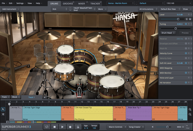This screenshot has width=193, height=131.
Task: Open the Velocity Curve menu icon
Action: [x=189, y=53]
